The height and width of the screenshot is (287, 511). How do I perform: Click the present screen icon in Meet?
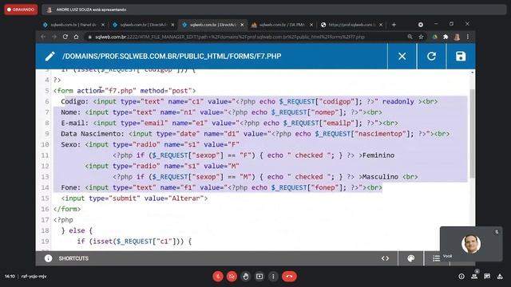pos(259,277)
